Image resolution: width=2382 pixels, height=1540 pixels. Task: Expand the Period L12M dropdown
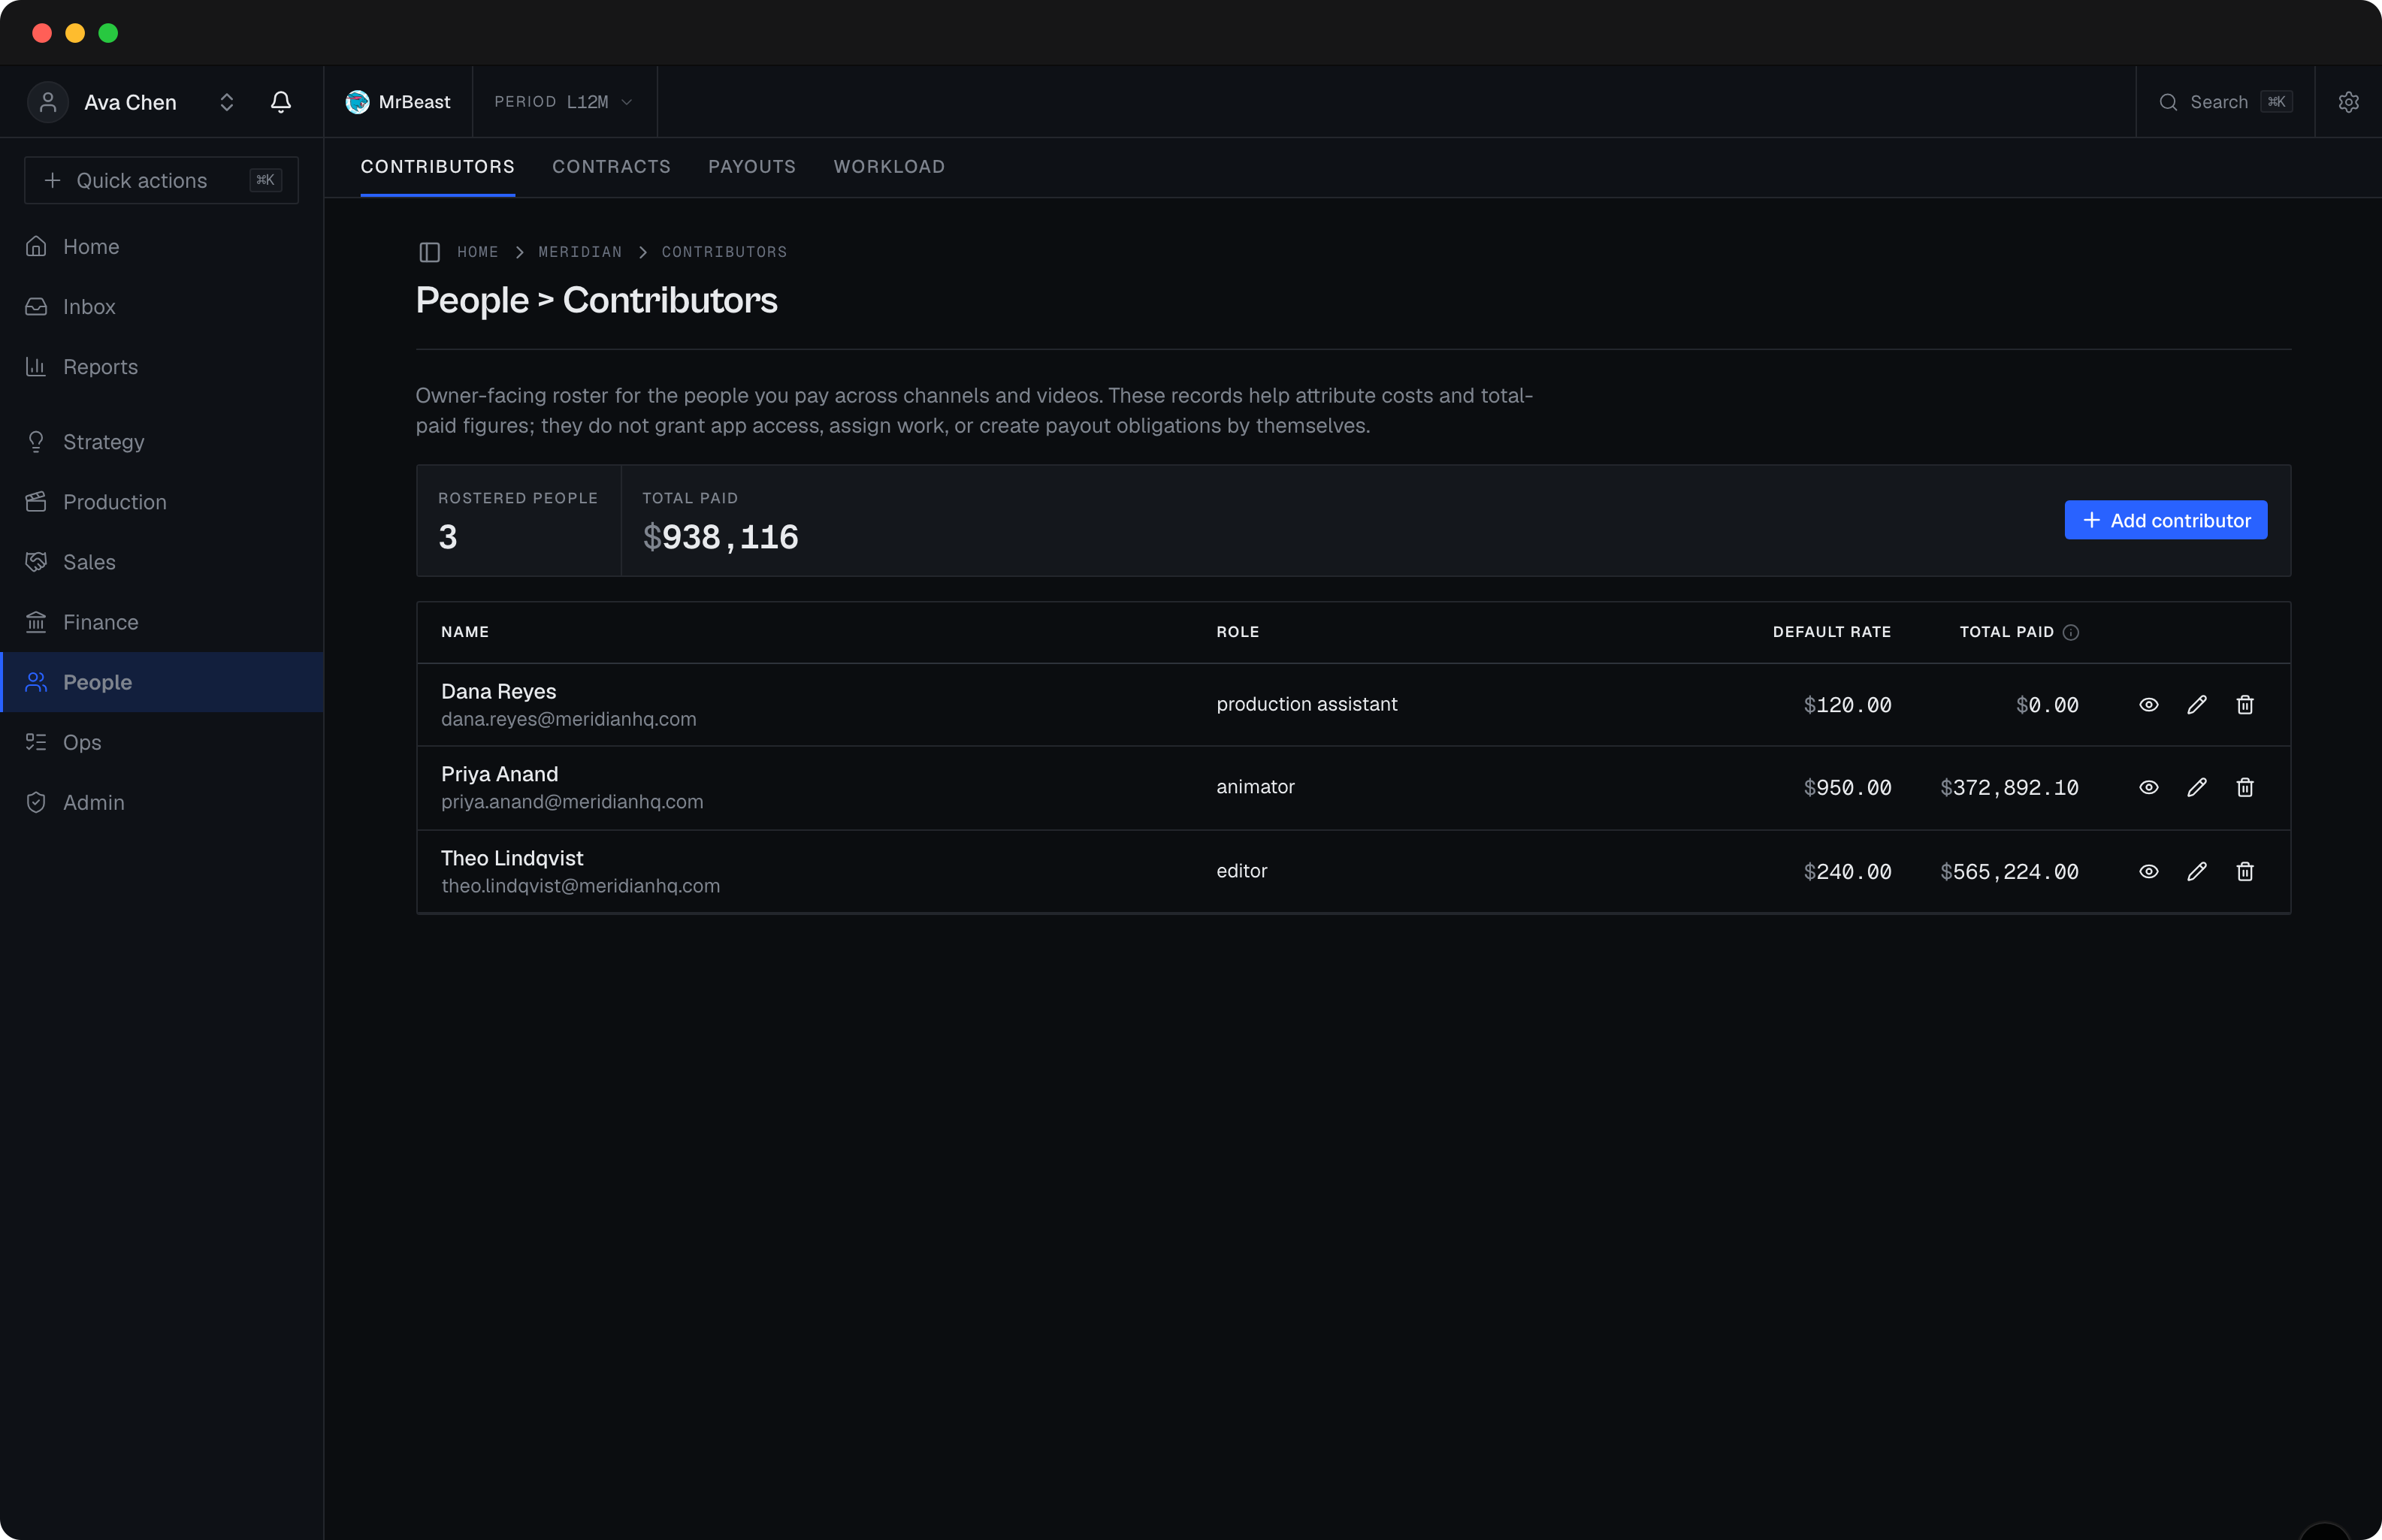click(564, 102)
